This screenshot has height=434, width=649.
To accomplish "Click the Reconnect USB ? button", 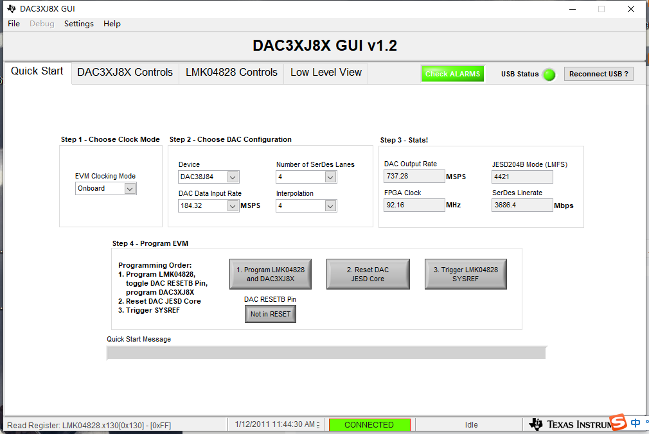I will (598, 74).
